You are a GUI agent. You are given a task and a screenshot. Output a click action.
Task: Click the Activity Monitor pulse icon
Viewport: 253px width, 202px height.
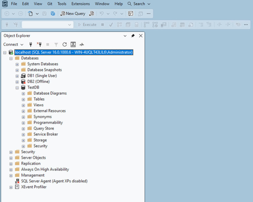pyautogui.click(x=82, y=44)
